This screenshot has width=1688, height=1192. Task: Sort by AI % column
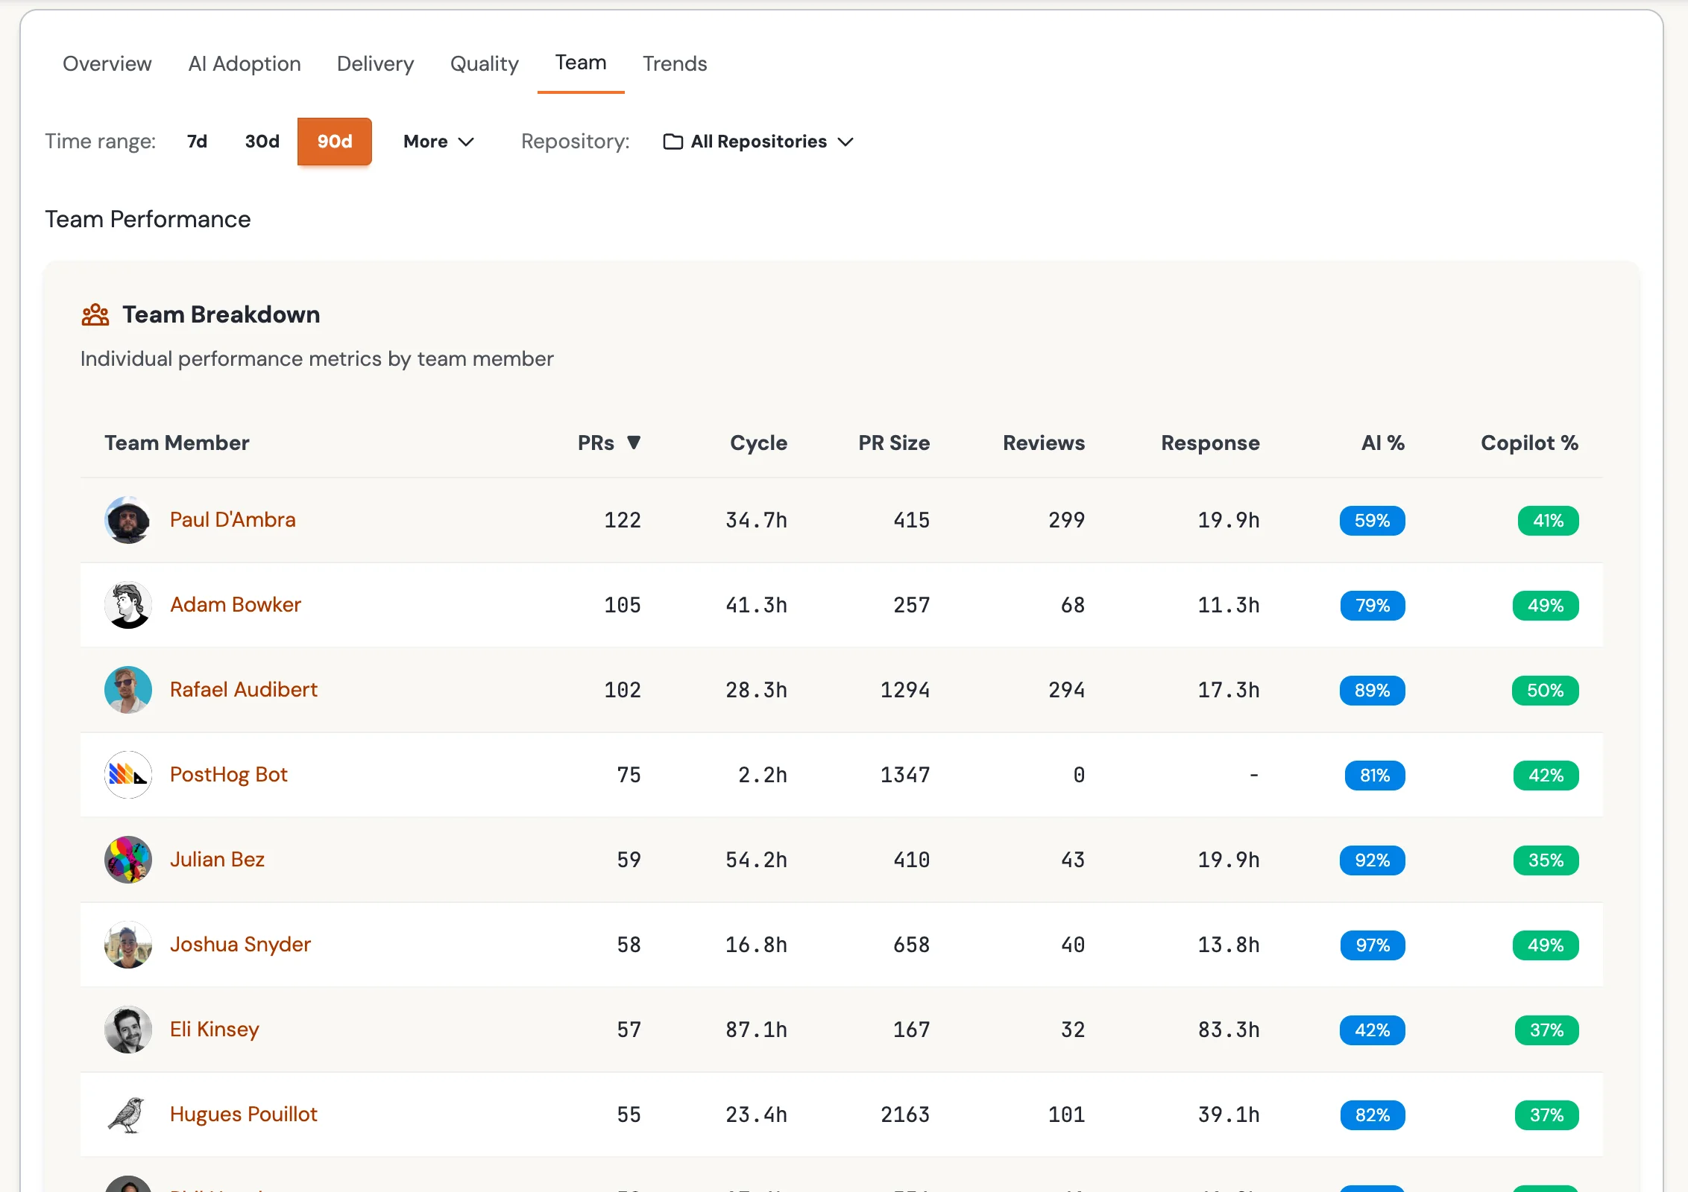(x=1383, y=443)
